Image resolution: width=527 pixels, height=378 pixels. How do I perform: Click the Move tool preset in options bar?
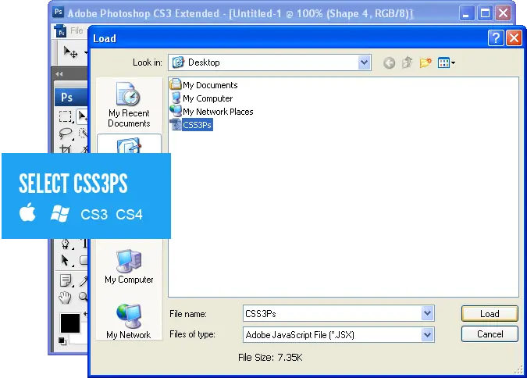coord(70,52)
